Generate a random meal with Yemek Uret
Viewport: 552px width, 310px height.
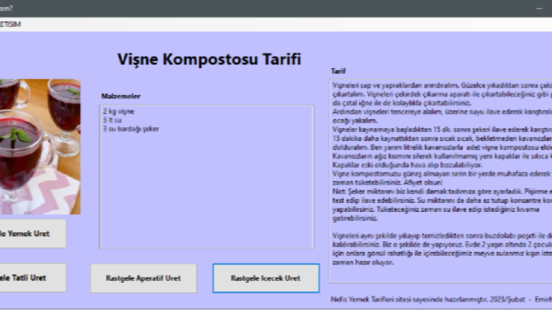(x=33, y=234)
